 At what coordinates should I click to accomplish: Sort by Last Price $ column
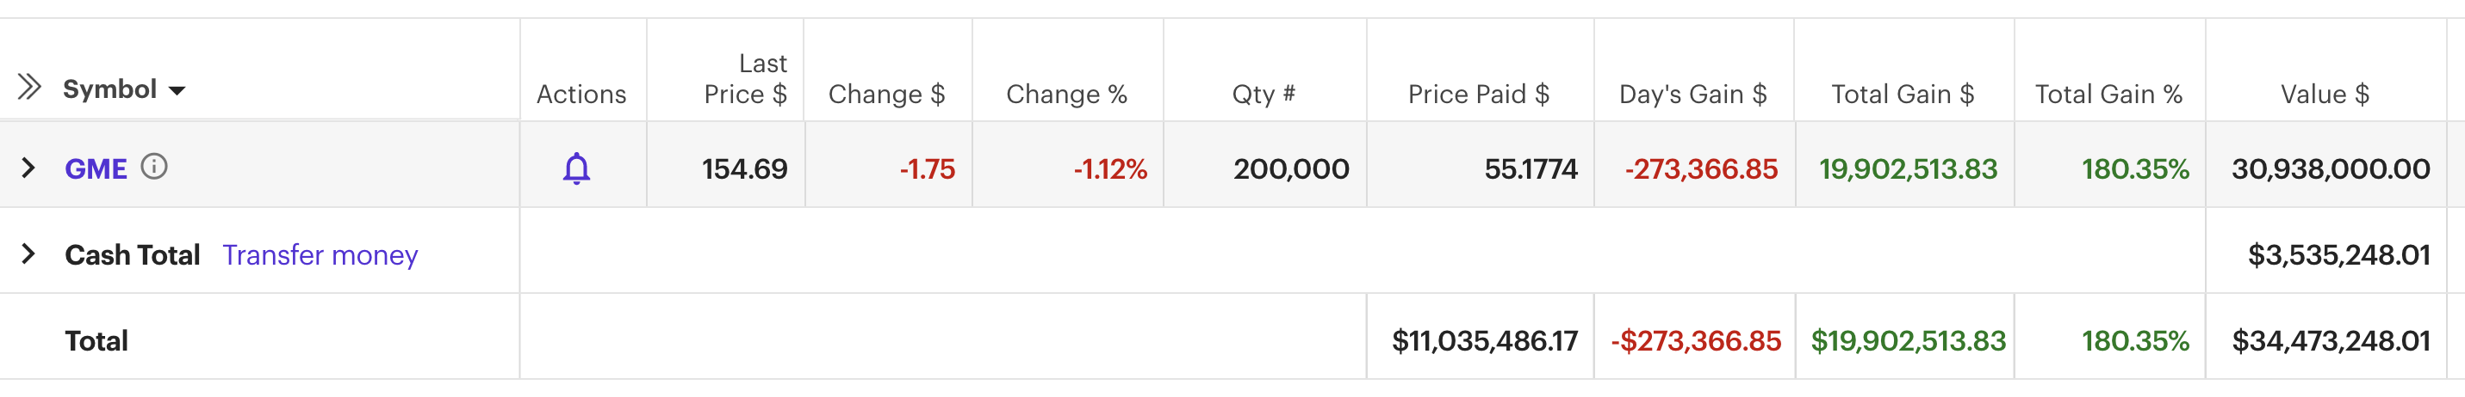click(745, 79)
